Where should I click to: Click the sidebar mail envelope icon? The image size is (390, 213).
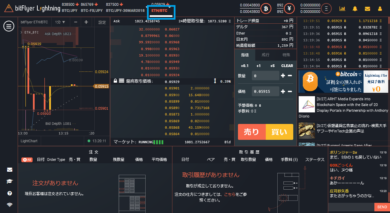click(10, 170)
